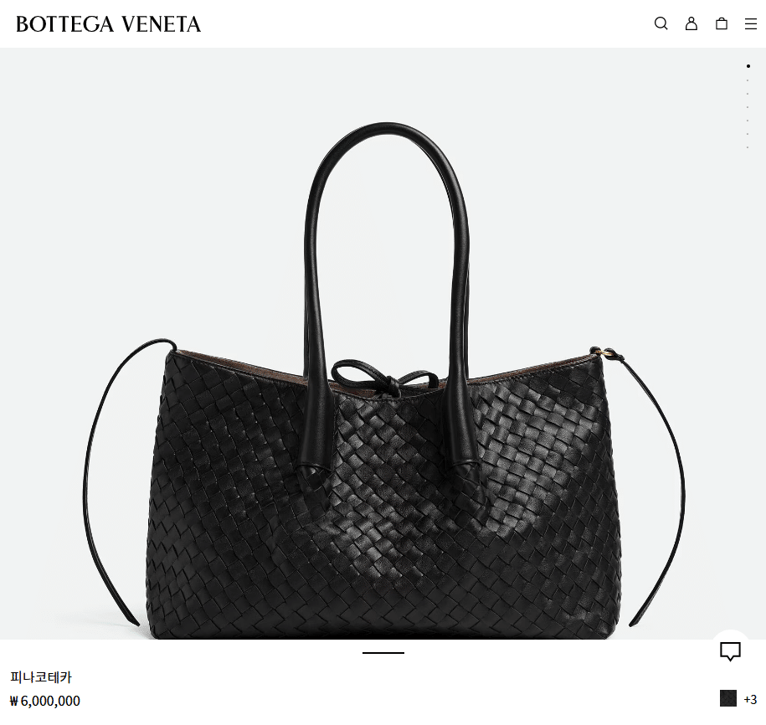
Task: Open the hamburger menu icon
Action: pos(751,24)
